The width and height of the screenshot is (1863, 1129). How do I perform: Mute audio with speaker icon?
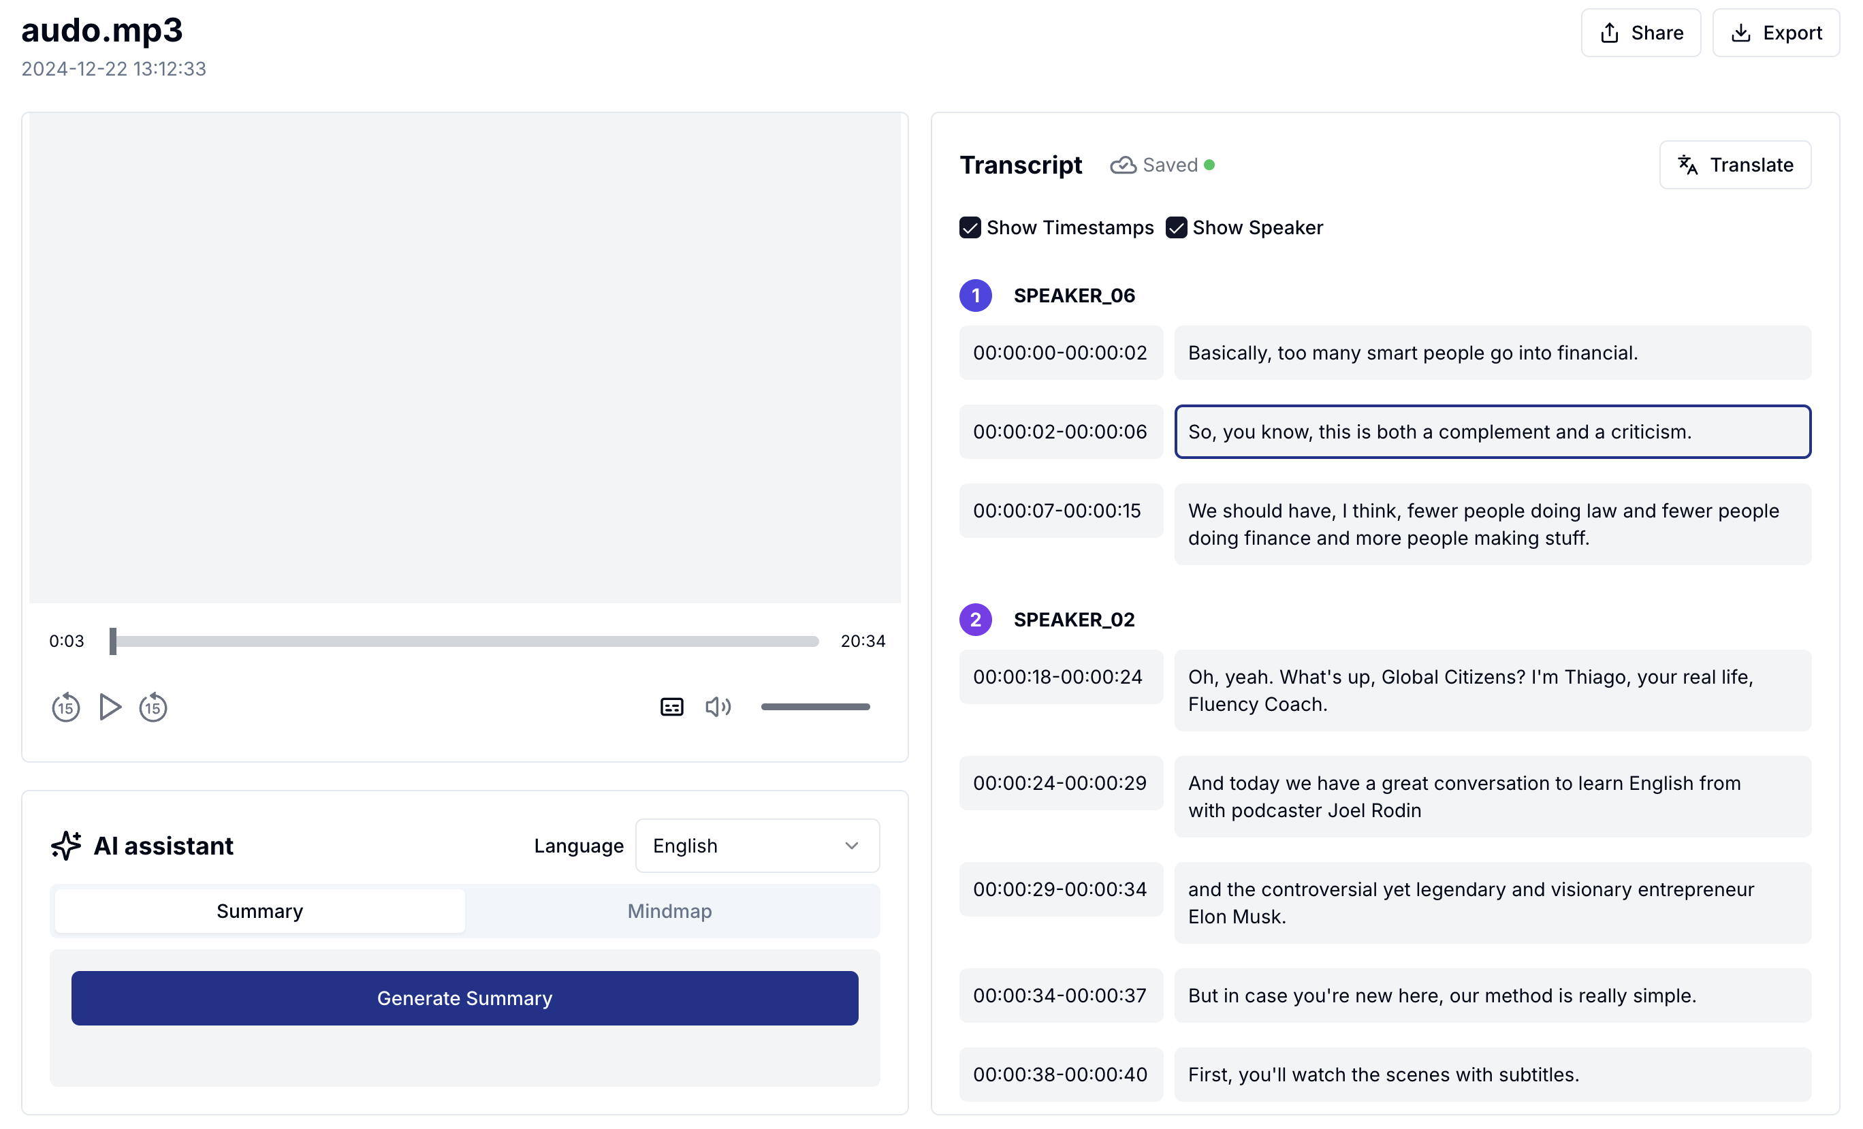[717, 707]
